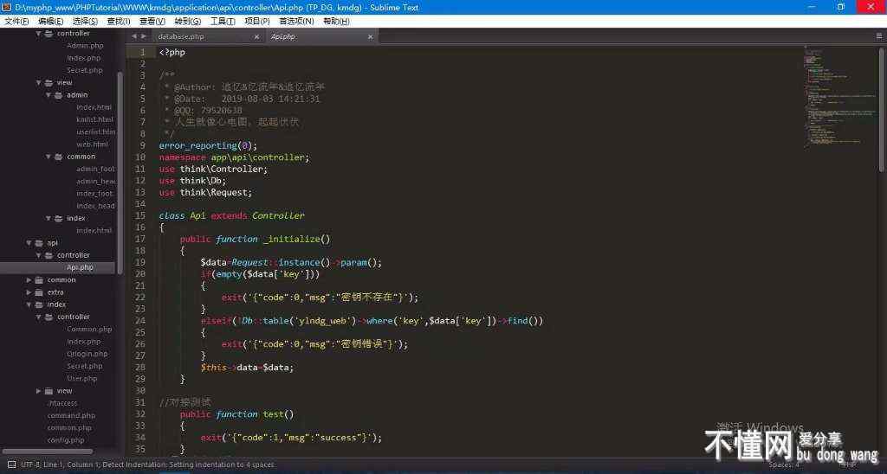Open the 编辑(E) menu
This screenshot has height=474, width=887.
[x=50, y=21]
